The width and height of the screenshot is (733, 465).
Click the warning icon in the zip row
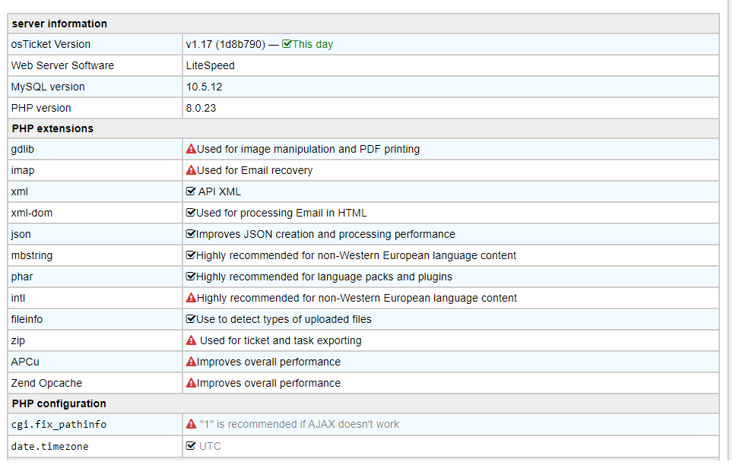191,340
